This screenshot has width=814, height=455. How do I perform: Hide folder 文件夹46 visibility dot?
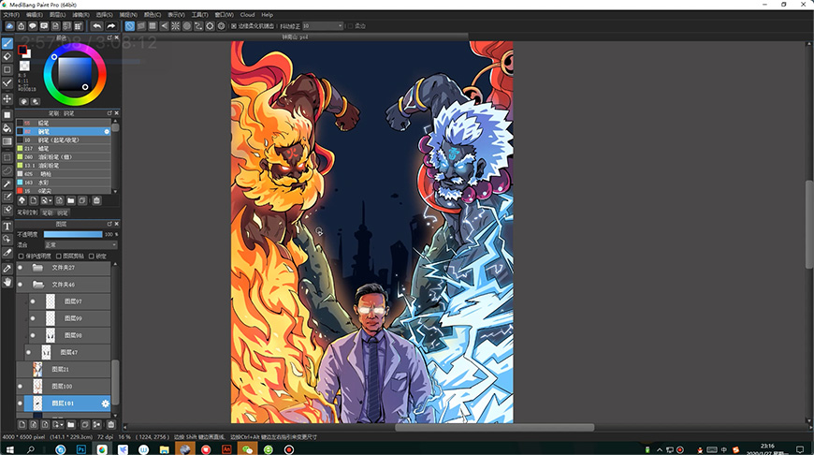pos(21,285)
